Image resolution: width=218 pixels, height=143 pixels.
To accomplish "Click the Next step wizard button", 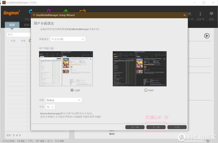I will 156,127.
